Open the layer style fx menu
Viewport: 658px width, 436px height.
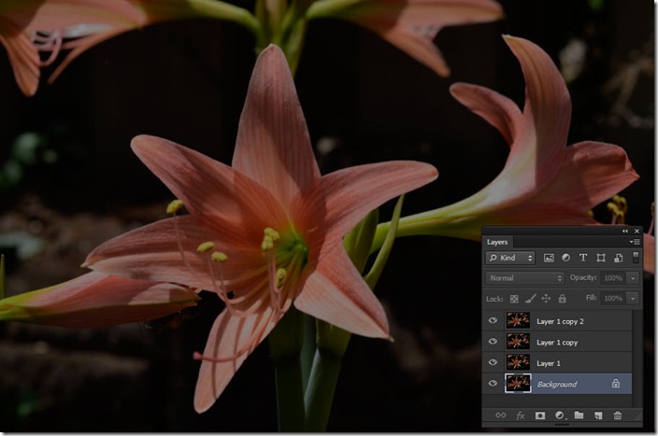521,415
